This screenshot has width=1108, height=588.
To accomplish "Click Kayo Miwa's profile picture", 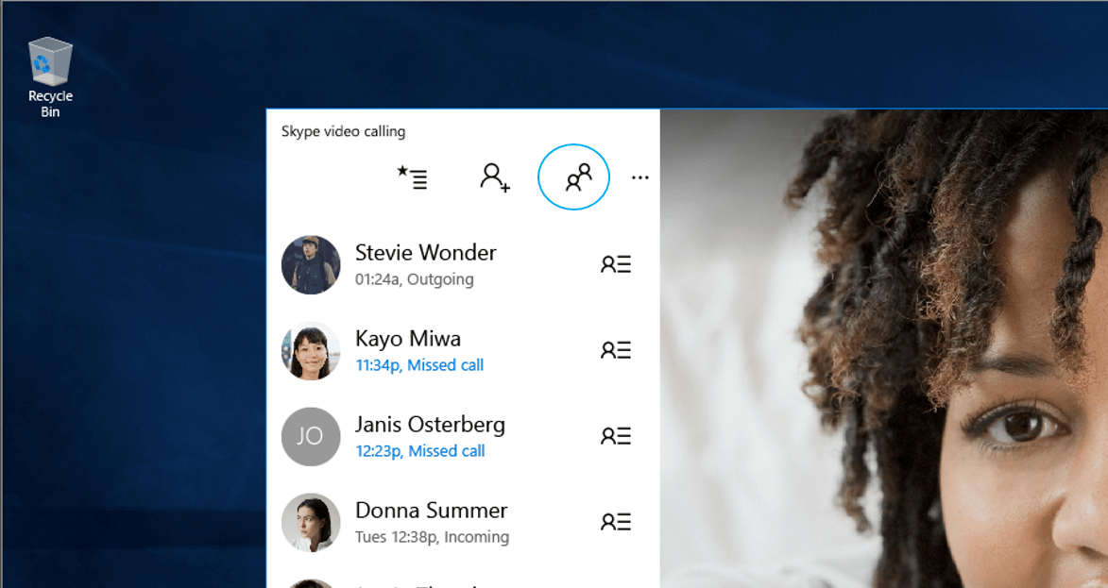I will 311,351.
